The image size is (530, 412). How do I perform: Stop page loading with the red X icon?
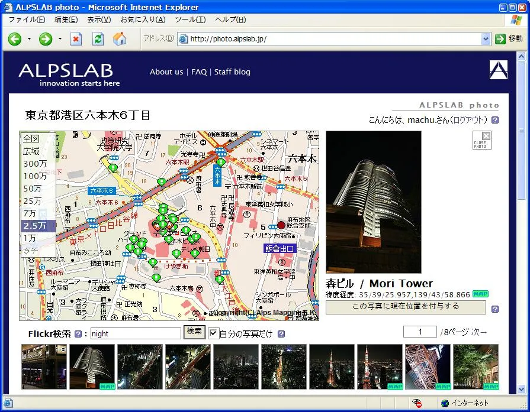76,39
